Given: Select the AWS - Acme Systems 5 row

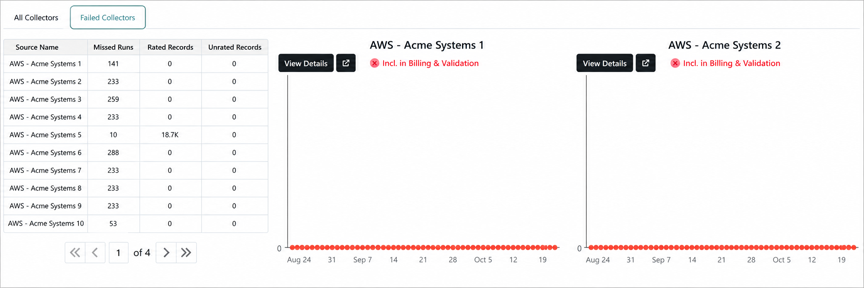Looking at the screenshot, I should [x=136, y=135].
